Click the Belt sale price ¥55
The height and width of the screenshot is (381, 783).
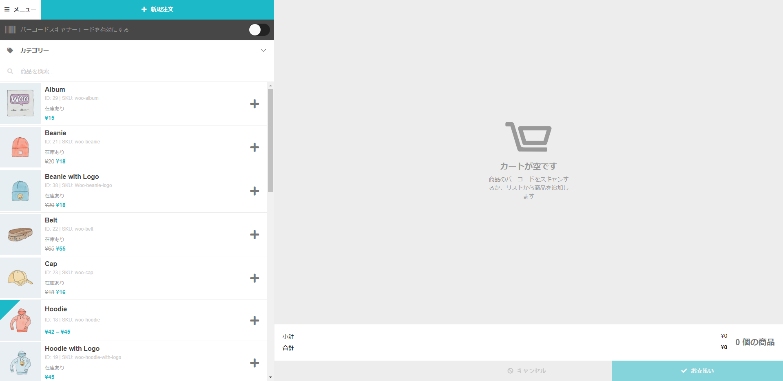point(61,249)
